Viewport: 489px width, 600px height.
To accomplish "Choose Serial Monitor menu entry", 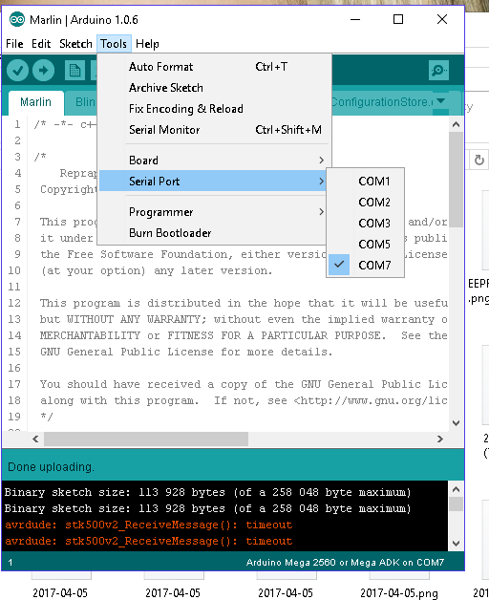I will click(214, 130).
